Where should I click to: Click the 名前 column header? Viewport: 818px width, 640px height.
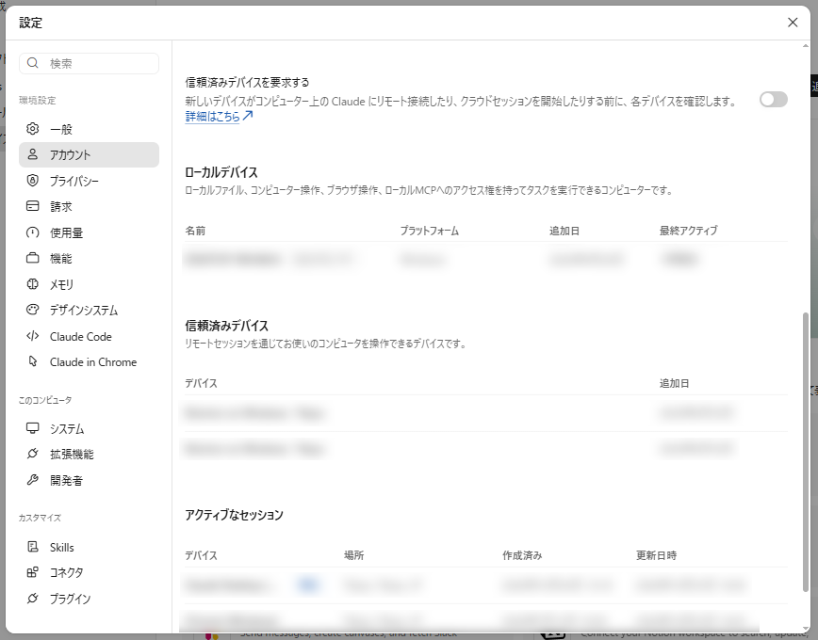(195, 231)
